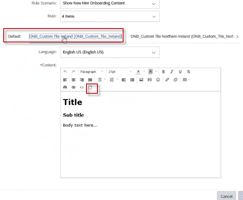The width and height of the screenshot is (243, 200).
Task: Open the Rule Scenario dropdown
Action: tap(110, 3)
